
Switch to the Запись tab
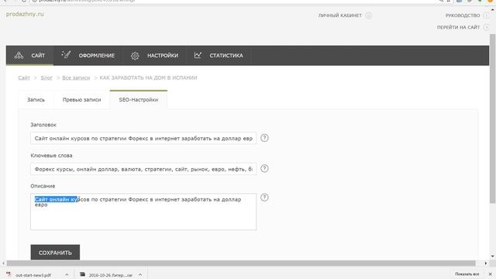pyautogui.click(x=36, y=100)
